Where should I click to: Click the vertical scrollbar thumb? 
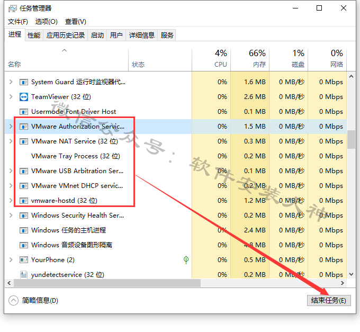[351, 139]
